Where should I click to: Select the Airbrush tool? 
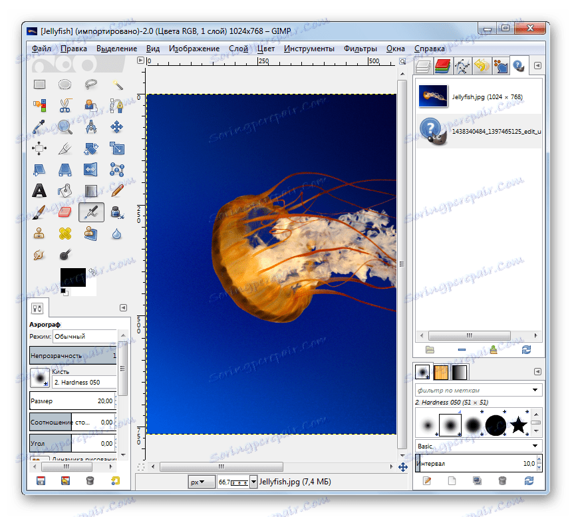coord(91,212)
